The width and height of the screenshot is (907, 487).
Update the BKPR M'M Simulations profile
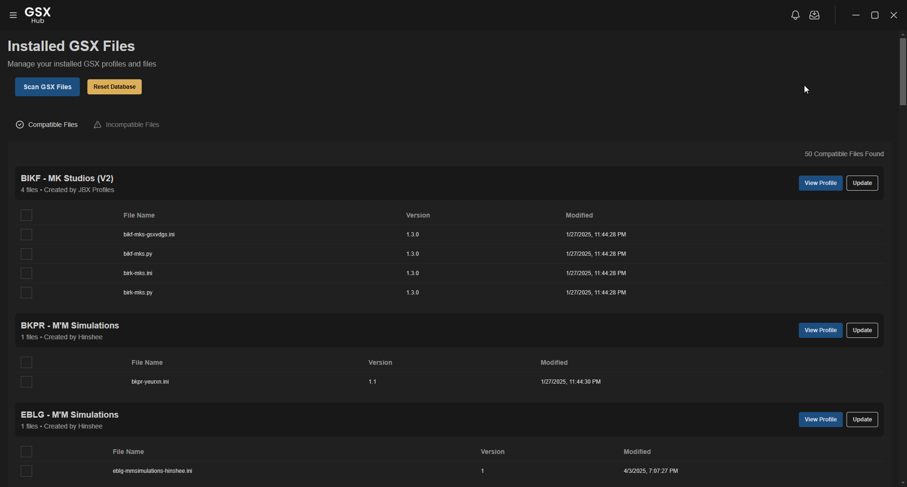click(x=862, y=330)
